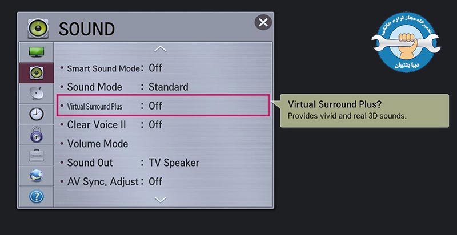Close the SOUND menu with X button
Screen dimensions: 457x235
point(263,22)
